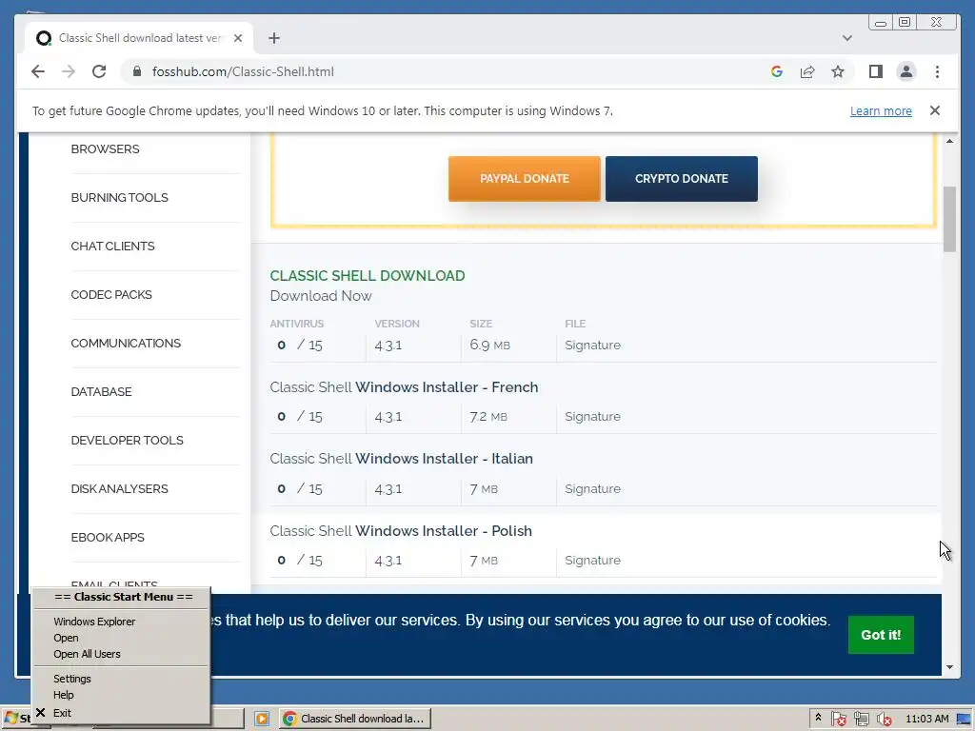Screen dimensions: 975x731
Task: Show hidden tray icons arrow
Action: click(818, 718)
